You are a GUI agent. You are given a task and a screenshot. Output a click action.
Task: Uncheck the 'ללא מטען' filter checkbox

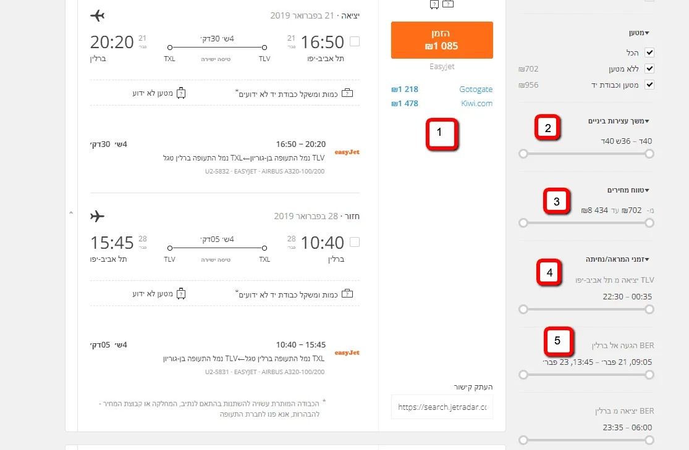click(649, 69)
